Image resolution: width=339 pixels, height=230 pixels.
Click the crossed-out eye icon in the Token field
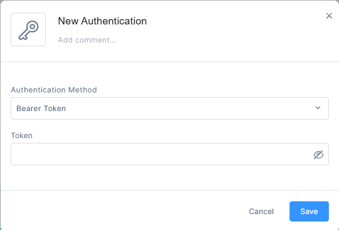tap(318, 155)
